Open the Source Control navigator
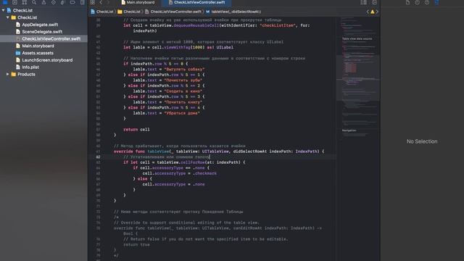The width and height of the screenshot is (464, 261). [14, 2]
